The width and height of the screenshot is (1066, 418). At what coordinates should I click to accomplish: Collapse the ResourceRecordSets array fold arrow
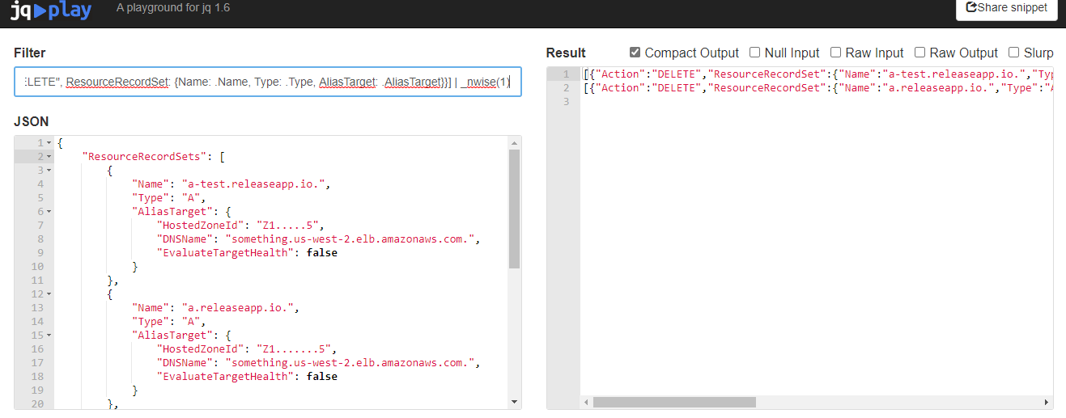pos(49,157)
